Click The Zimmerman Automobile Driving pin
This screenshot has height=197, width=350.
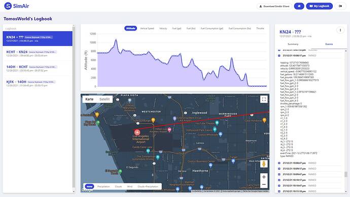click(158, 157)
